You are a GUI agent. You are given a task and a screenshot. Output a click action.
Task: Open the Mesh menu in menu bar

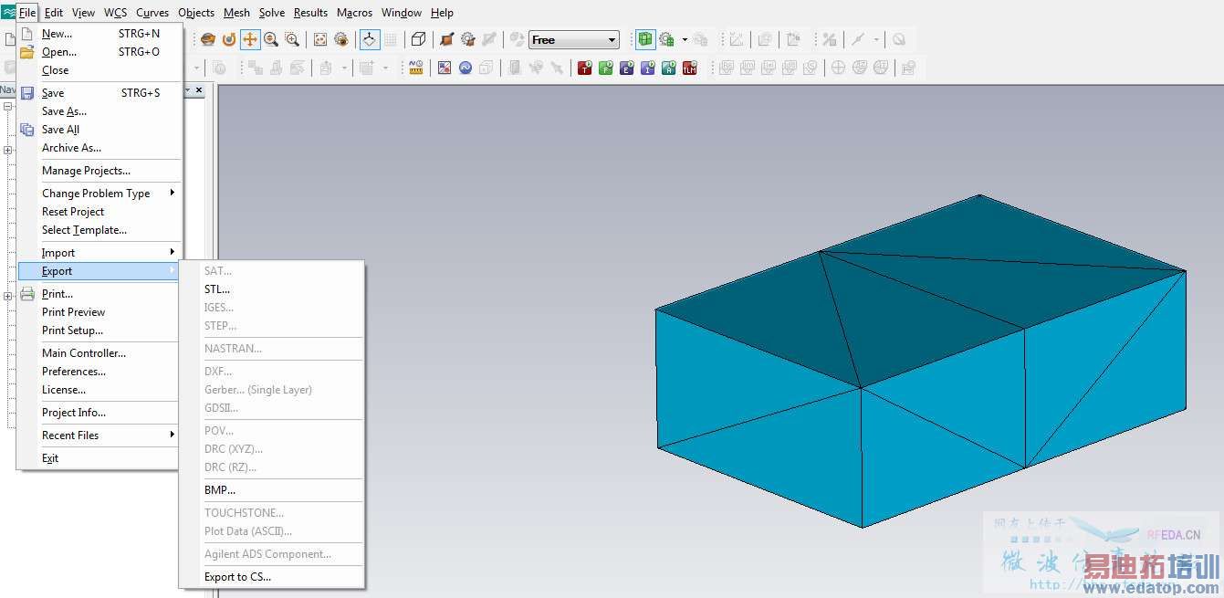point(236,13)
